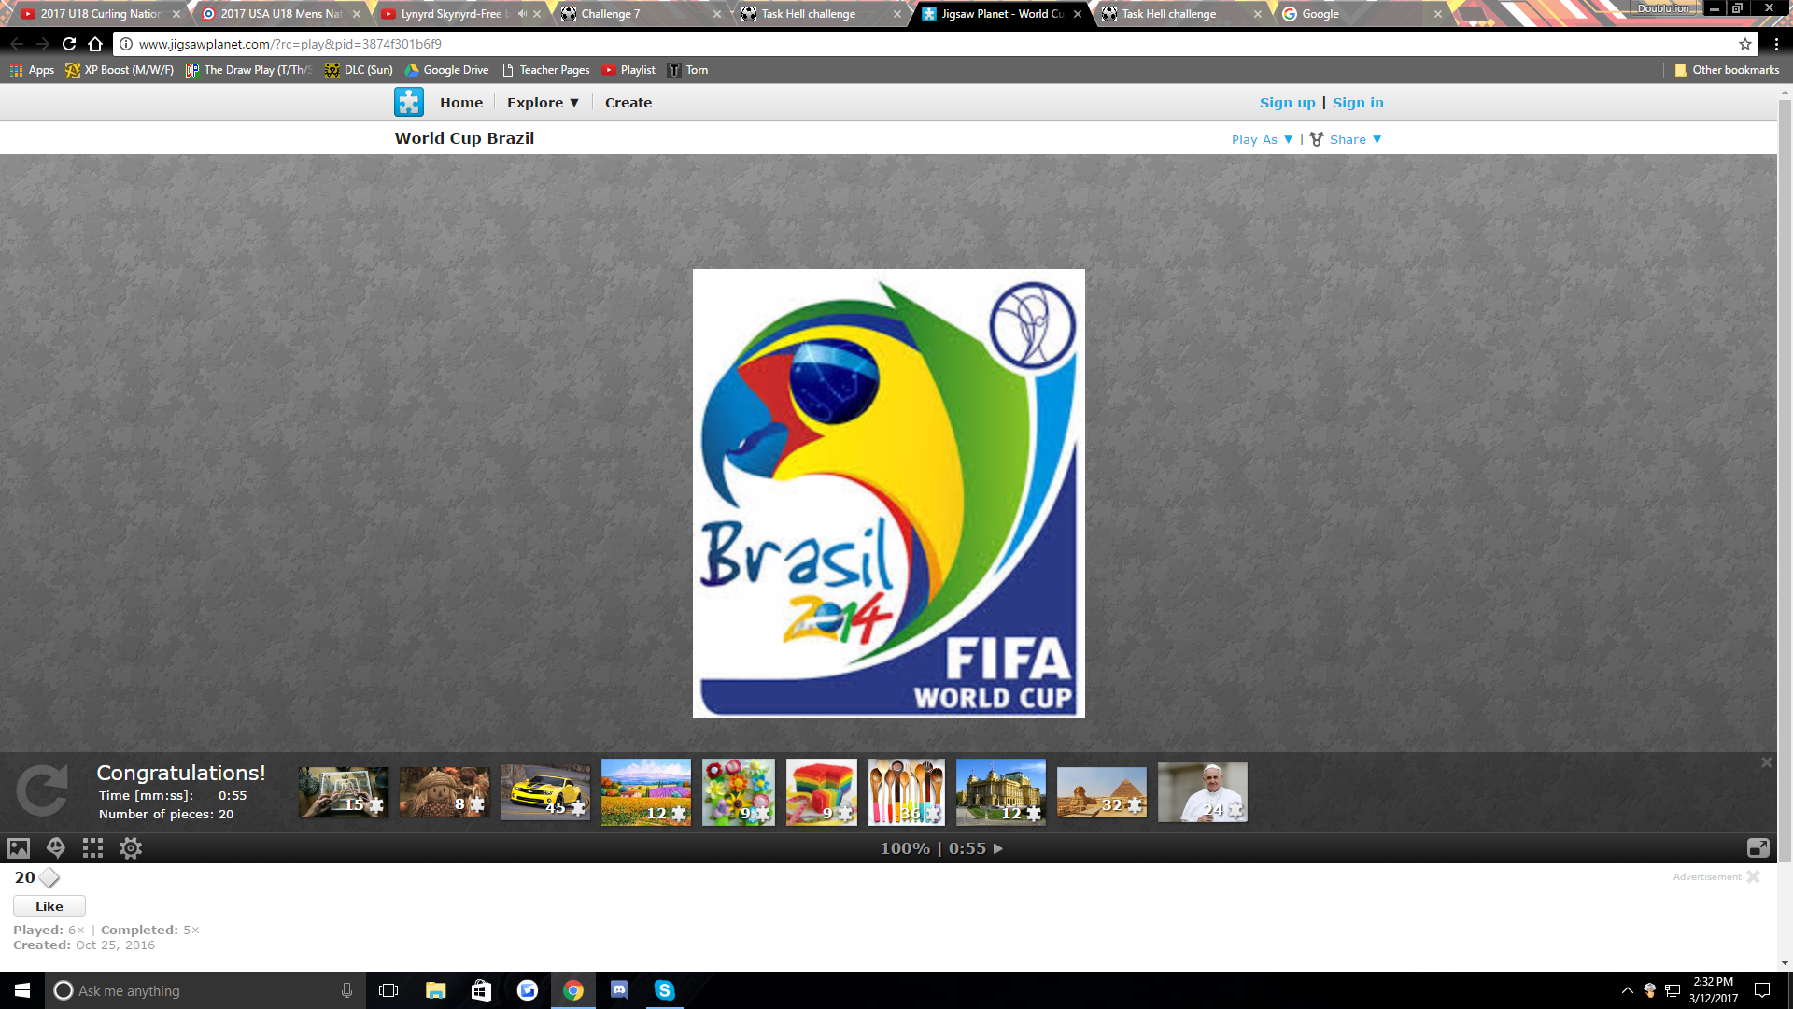The width and height of the screenshot is (1793, 1009).
Task: Click the Sign up link
Action: point(1287,103)
